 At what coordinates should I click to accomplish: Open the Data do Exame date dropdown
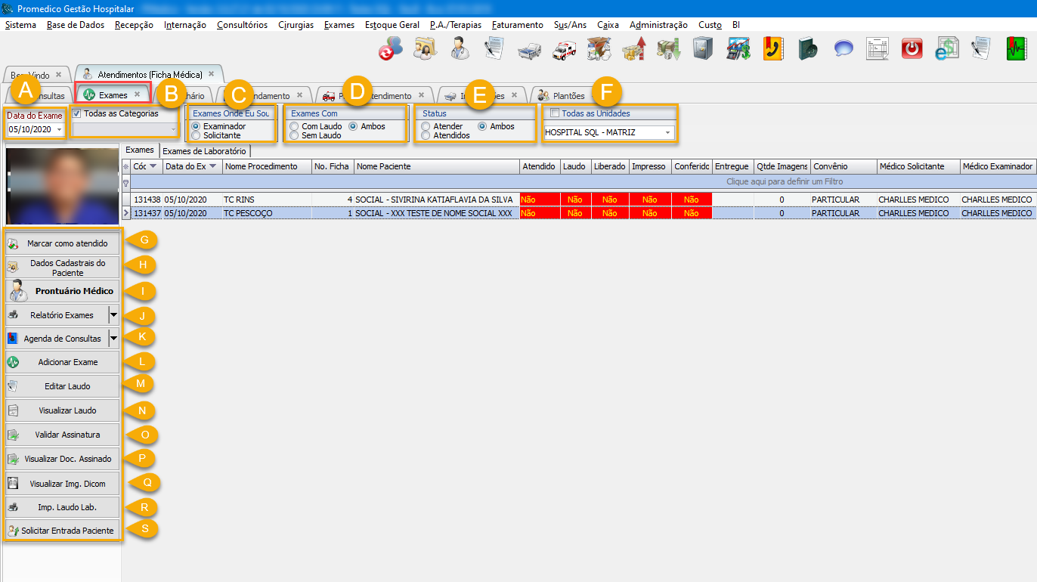point(59,129)
